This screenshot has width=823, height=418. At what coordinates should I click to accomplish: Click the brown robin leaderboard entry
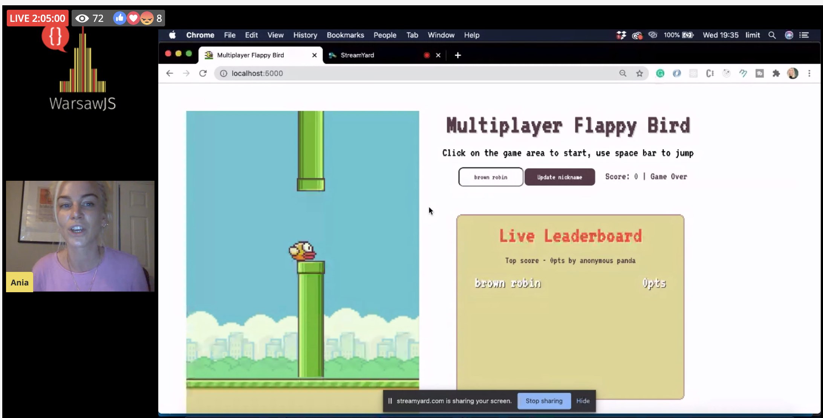[x=508, y=283]
